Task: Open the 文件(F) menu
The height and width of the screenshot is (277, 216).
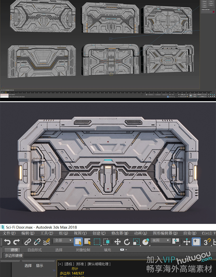Action: [9, 233]
